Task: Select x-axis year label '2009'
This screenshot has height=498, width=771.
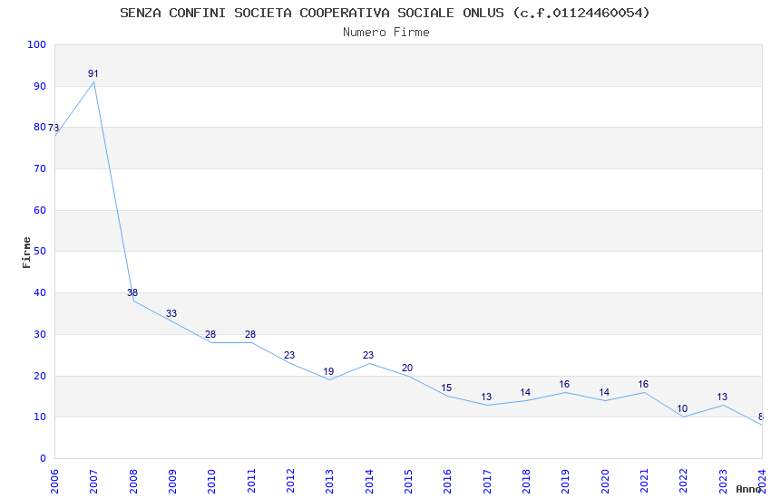Action: point(172,481)
